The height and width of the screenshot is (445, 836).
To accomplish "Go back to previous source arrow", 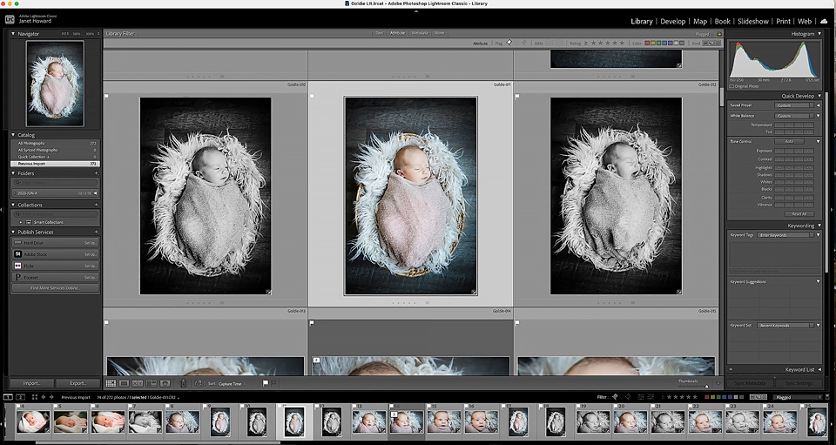I will pos(44,397).
